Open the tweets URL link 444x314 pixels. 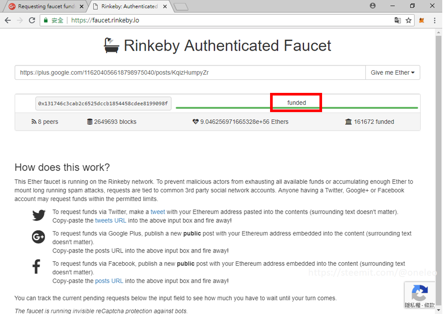click(111, 220)
